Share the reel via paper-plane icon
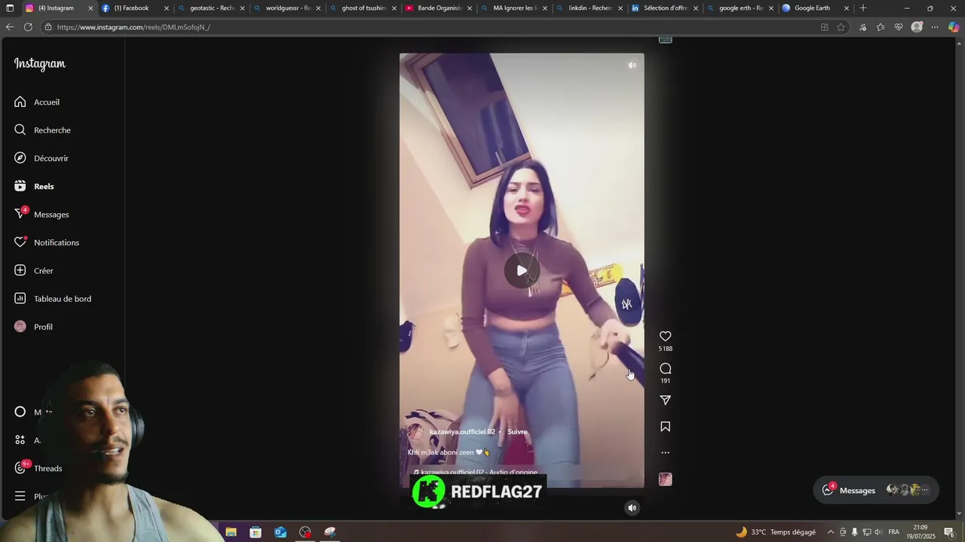Screen dimensions: 965x542 tap(665, 400)
